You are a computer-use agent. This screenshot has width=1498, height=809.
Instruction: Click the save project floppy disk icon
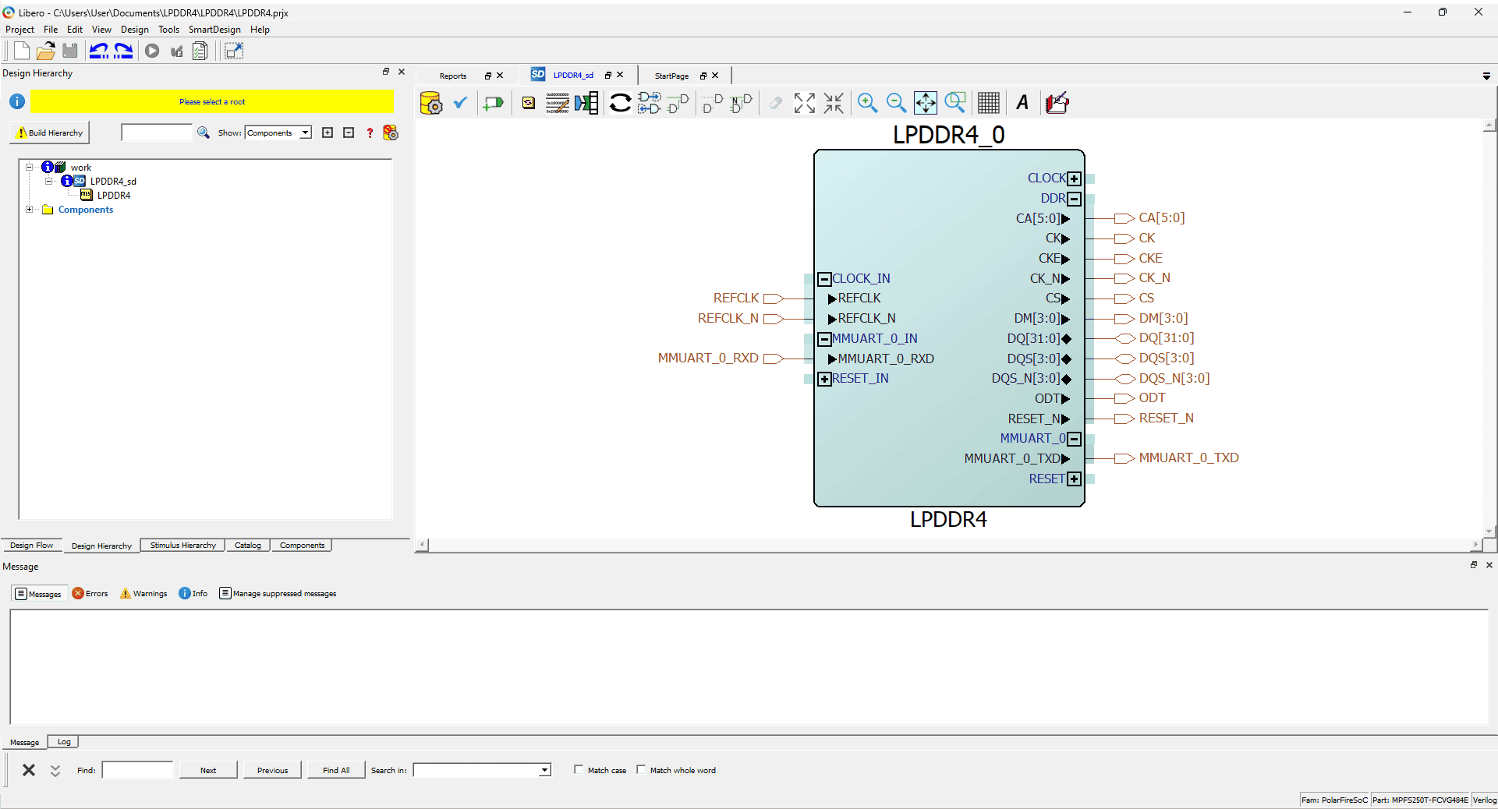point(70,51)
